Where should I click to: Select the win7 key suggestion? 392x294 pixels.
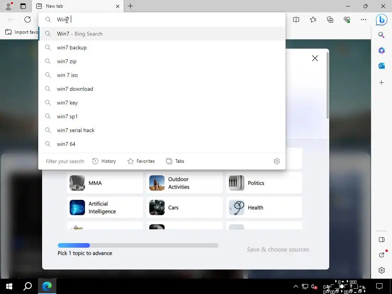(x=162, y=103)
